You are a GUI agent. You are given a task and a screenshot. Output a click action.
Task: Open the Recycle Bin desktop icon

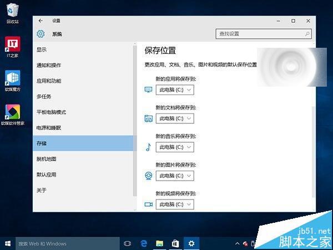pos(13,13)
